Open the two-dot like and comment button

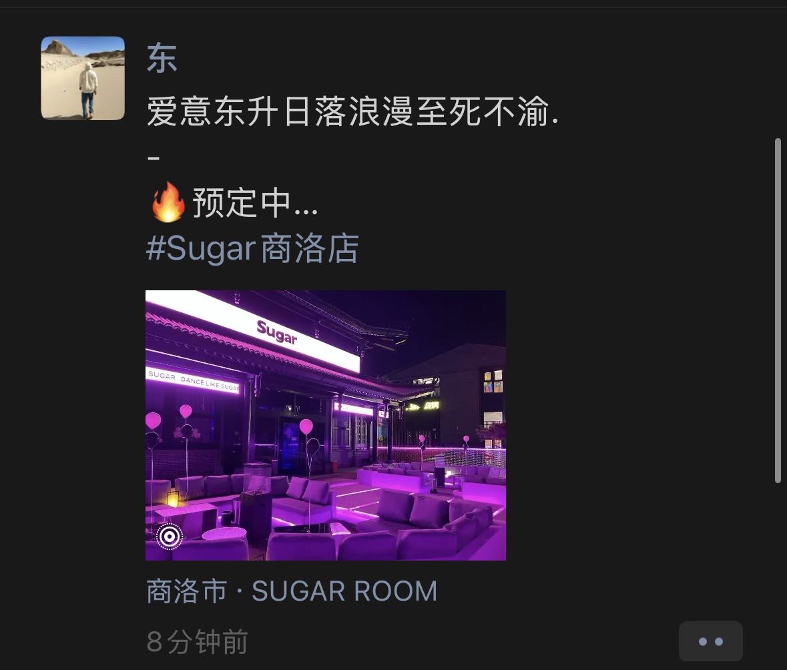[711, 641]
